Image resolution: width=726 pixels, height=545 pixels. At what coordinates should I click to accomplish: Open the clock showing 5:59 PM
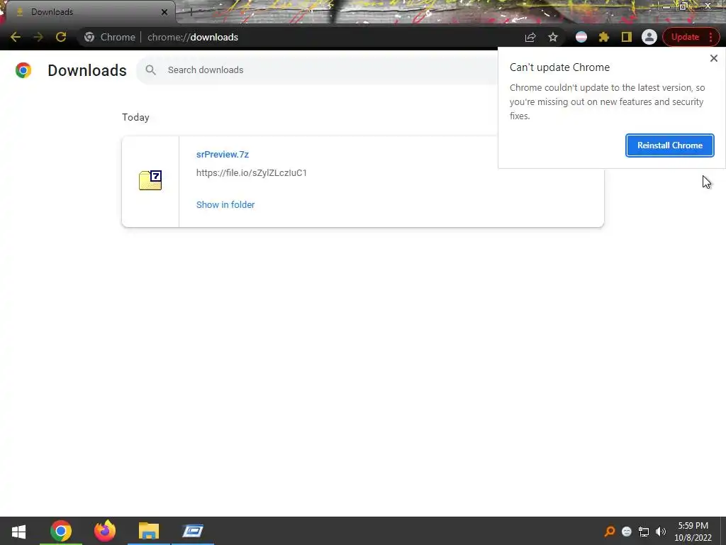coord(693,531)
